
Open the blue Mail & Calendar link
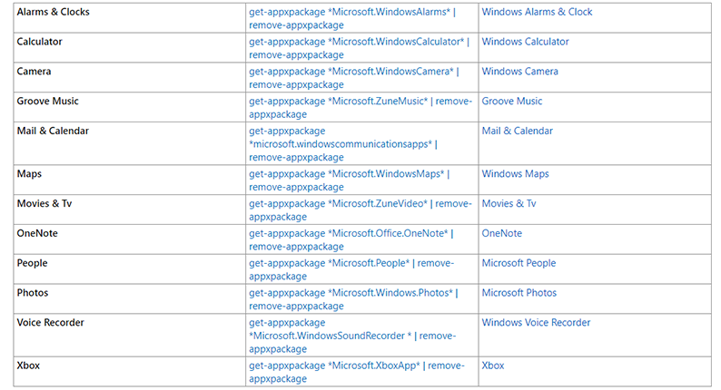click(x=517, y=132)
